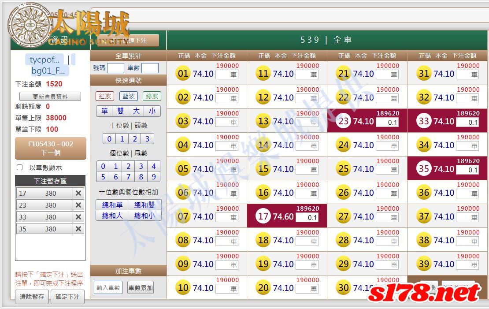Image resolution: width=489 pixels, height=309 pixels.
Task: Select tens digit 3 under 十位數
Action: [x=148, y=139]
